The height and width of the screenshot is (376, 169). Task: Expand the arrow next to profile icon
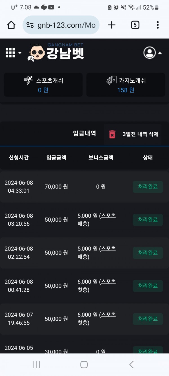160,53
